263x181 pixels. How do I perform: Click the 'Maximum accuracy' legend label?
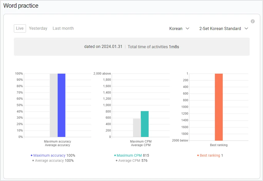[49, 155]
